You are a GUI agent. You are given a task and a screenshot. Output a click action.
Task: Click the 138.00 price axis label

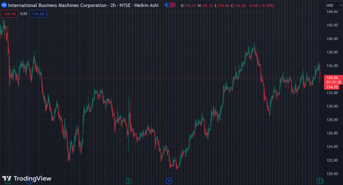[332, 52]
